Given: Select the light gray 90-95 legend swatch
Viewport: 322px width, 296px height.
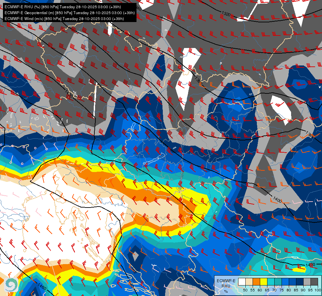Looking at the screenshot, I should tap(307, 282).
